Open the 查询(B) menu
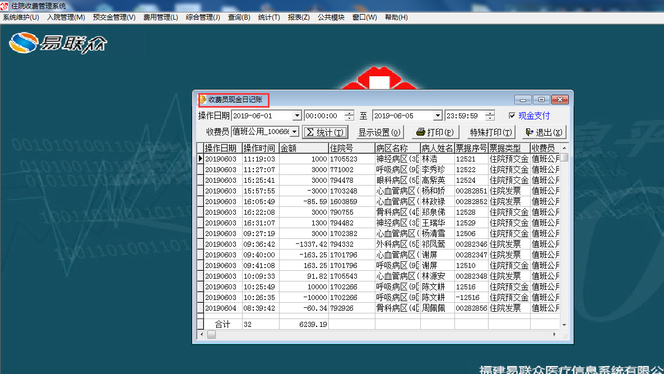The width and height of the screenshot is (664, 374). 239,17
